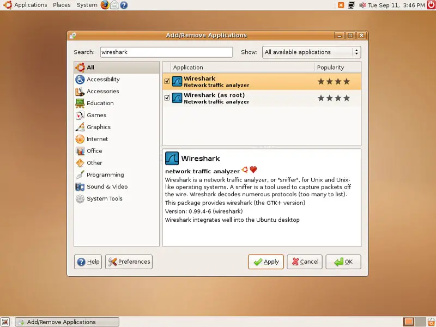Choose the Accessories category icon
The image size is (436, 327).
click(80, 91)
